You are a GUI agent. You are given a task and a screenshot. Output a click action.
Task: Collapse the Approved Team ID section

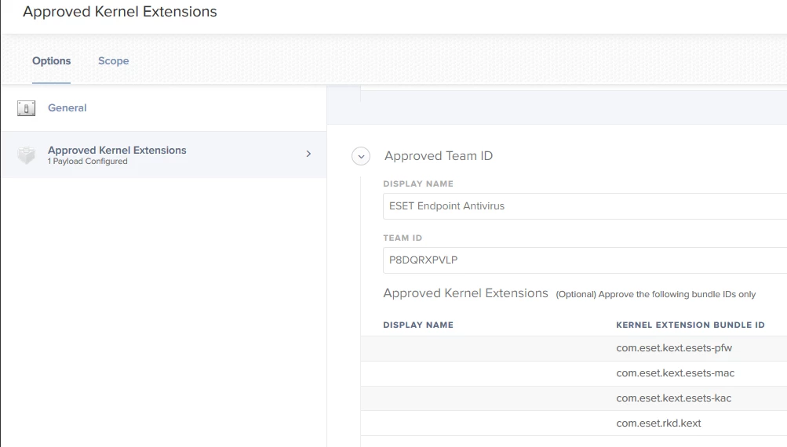click(x=361, y=156)
